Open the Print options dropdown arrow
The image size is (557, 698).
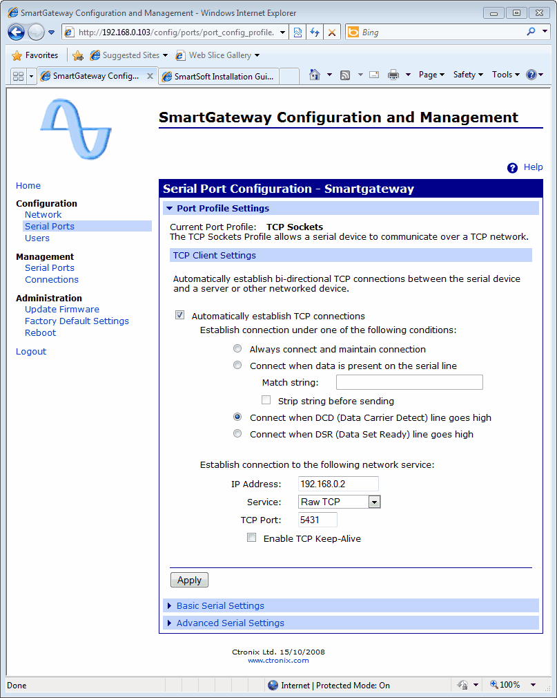[x=408, y=75]
